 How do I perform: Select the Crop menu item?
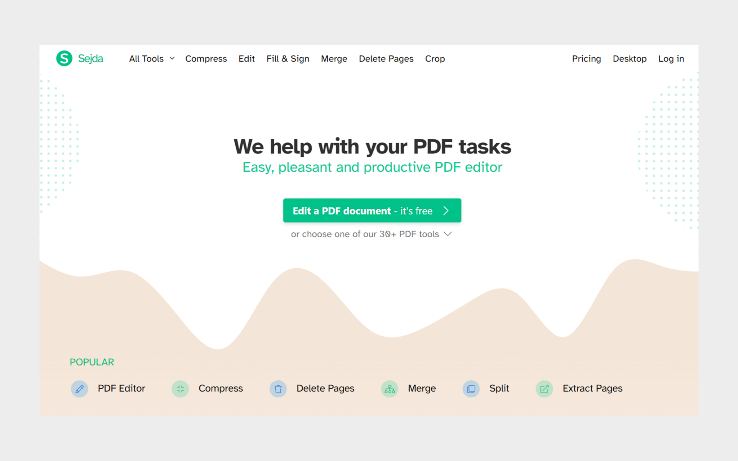[x=435, y=59]
